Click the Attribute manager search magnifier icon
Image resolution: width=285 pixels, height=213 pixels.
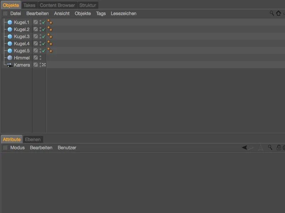(x=270, y=147)
